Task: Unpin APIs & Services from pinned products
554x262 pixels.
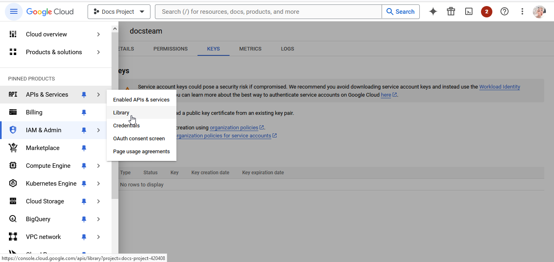Action: (84, 95)
